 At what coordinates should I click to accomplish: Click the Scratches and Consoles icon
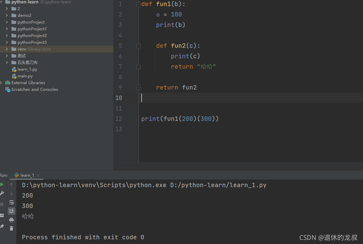8,90
